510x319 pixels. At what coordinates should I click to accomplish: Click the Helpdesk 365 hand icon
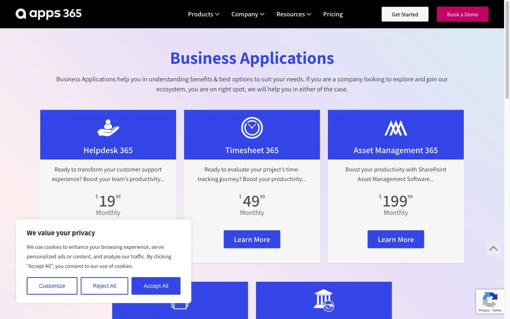pyautogui.click(x=108, y=128)
